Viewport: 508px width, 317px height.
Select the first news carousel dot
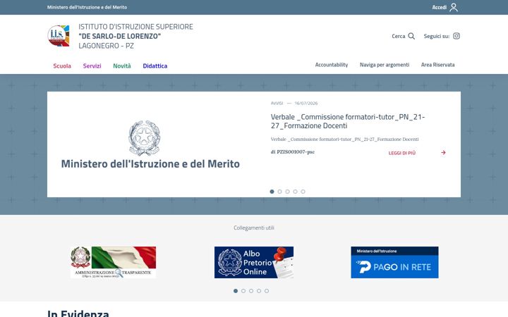(272, 192)
